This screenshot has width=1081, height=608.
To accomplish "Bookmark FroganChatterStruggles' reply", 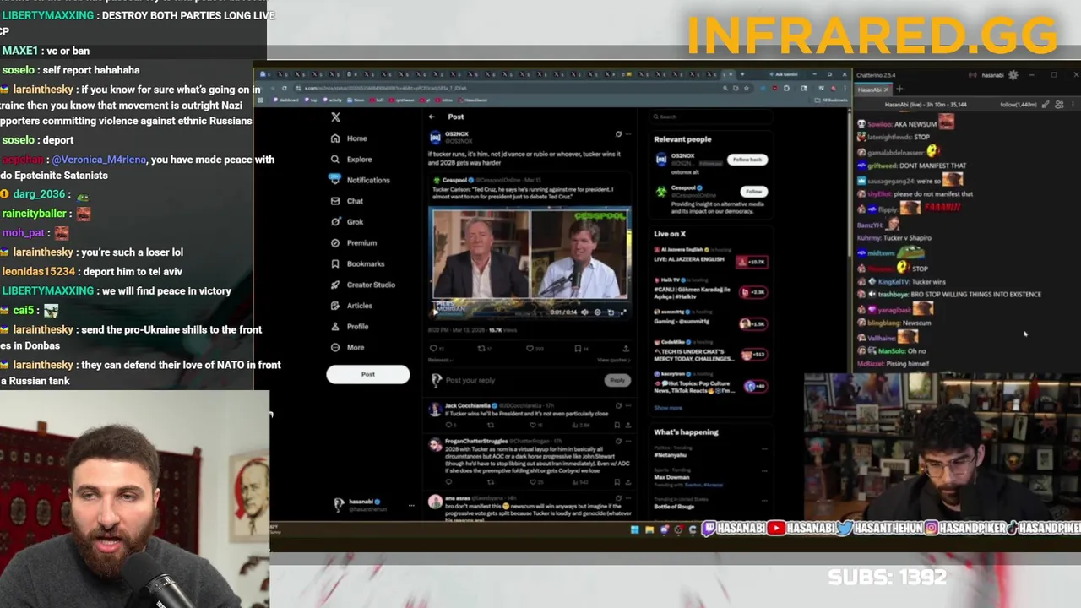I will point(617,482).
